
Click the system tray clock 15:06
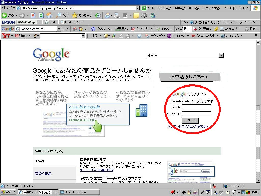tap(255, 192)
